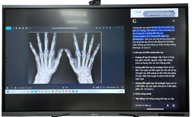
Task: Click the taskbar clock and date
Action: (x=120, y=91)
